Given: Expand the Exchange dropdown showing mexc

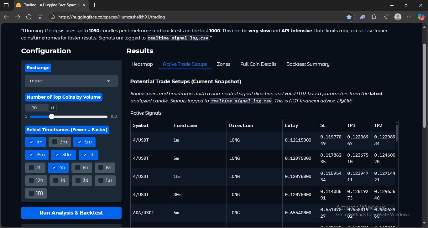Looking at the screenshot, I should (71, 81).
